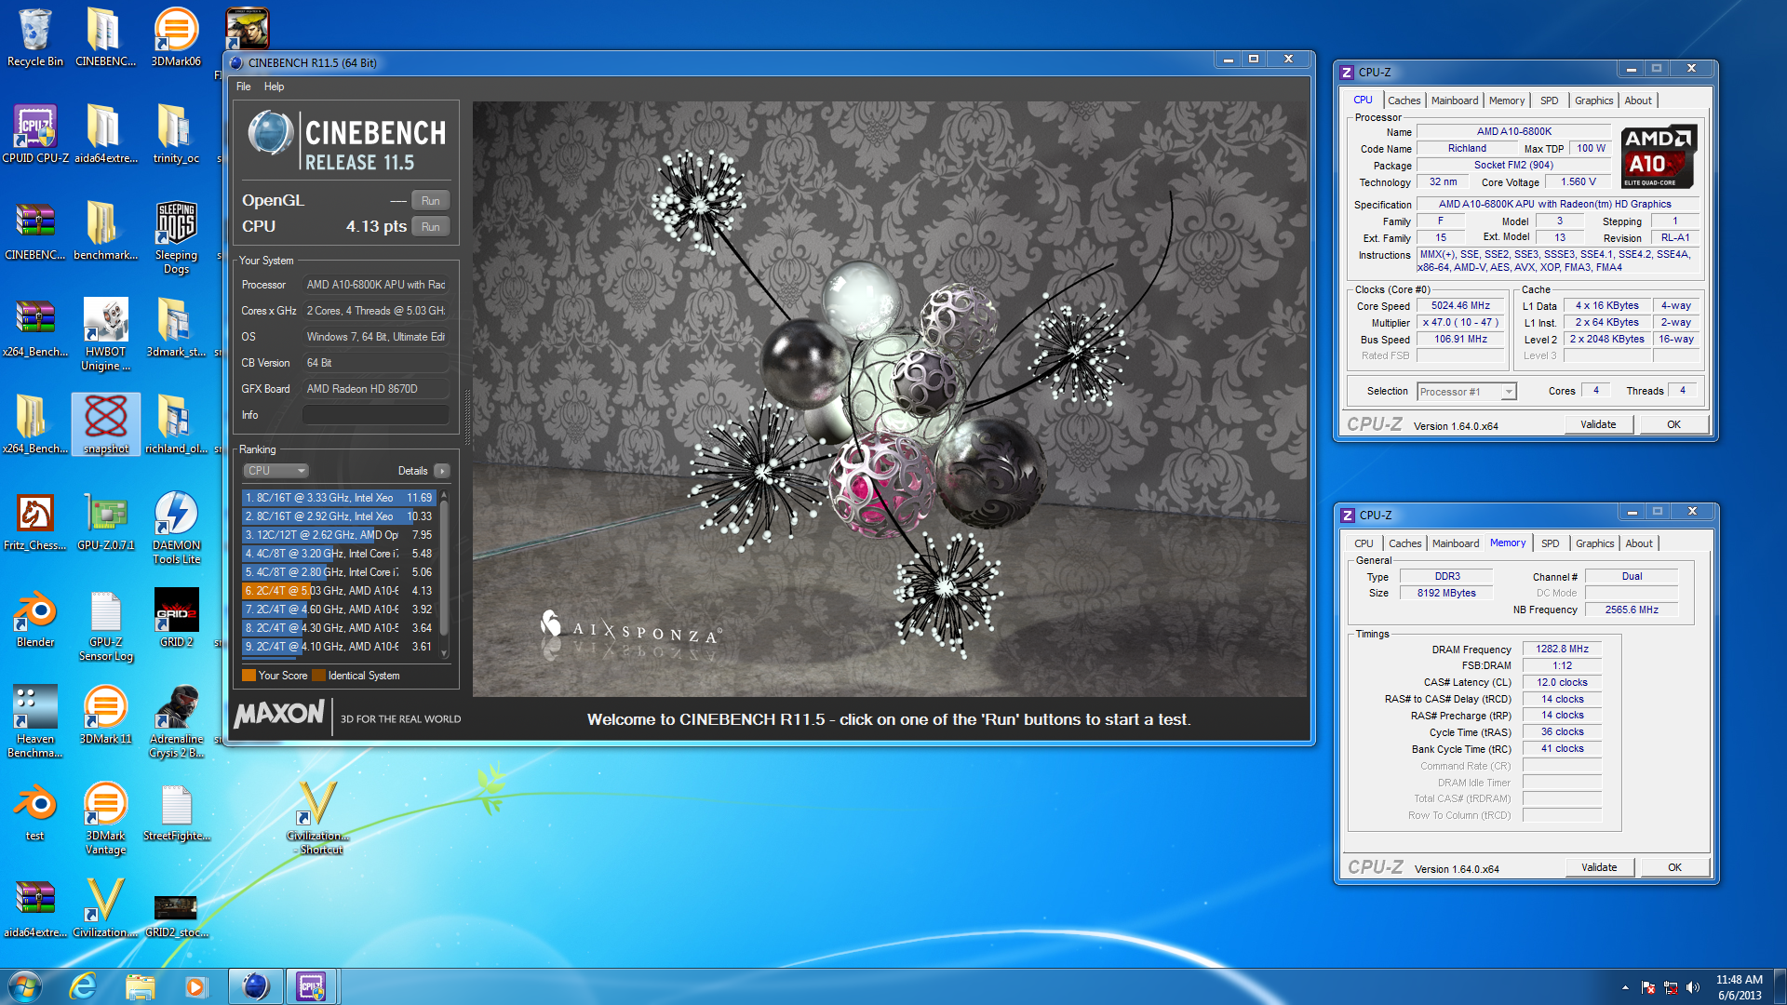
Task: Expand ranking Details arrow button
Action: [442, 471]
